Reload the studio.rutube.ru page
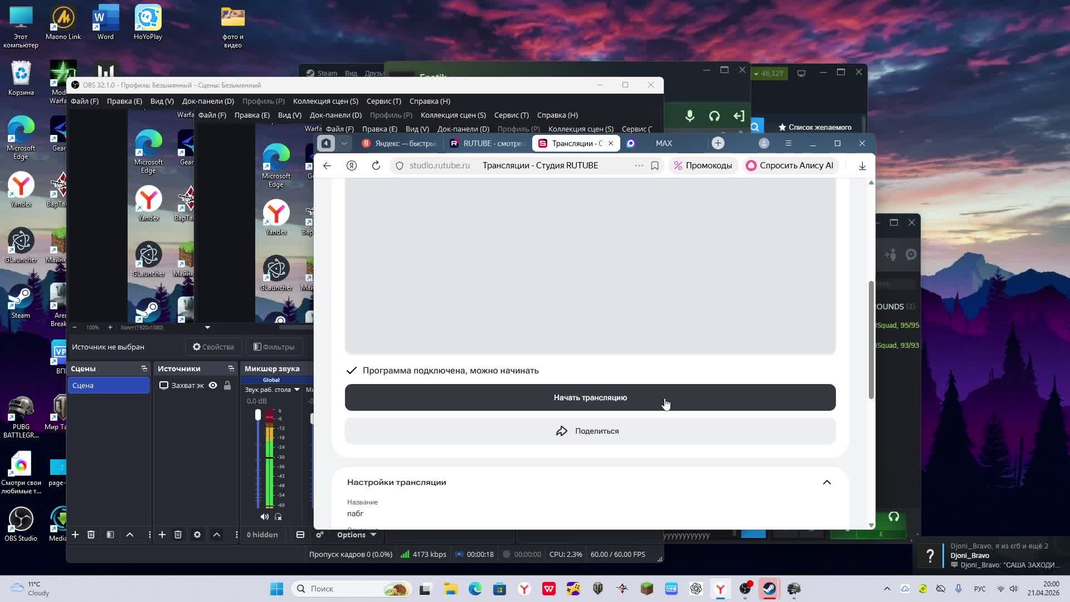The height and width of the screenshot is (602, 1070). coord(376,166)
